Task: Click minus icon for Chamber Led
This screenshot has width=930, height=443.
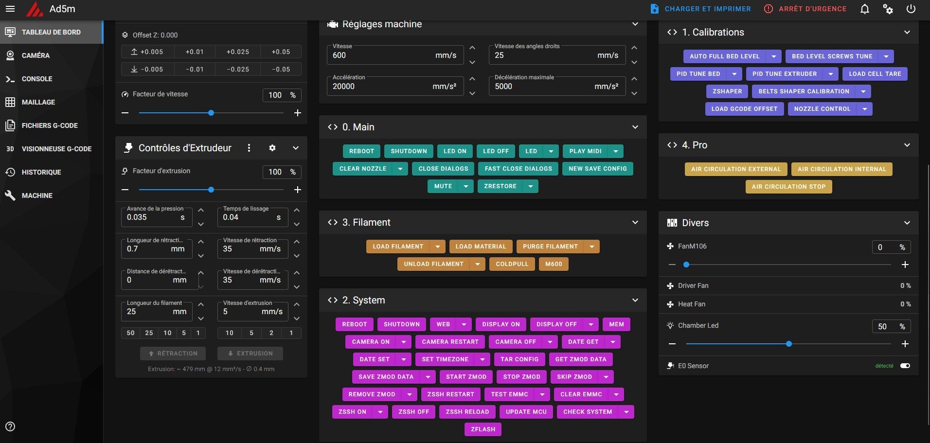Action: coord(672,344)
